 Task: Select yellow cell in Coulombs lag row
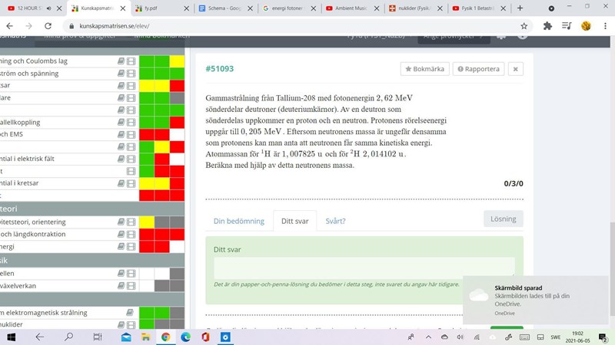(177, 61)
